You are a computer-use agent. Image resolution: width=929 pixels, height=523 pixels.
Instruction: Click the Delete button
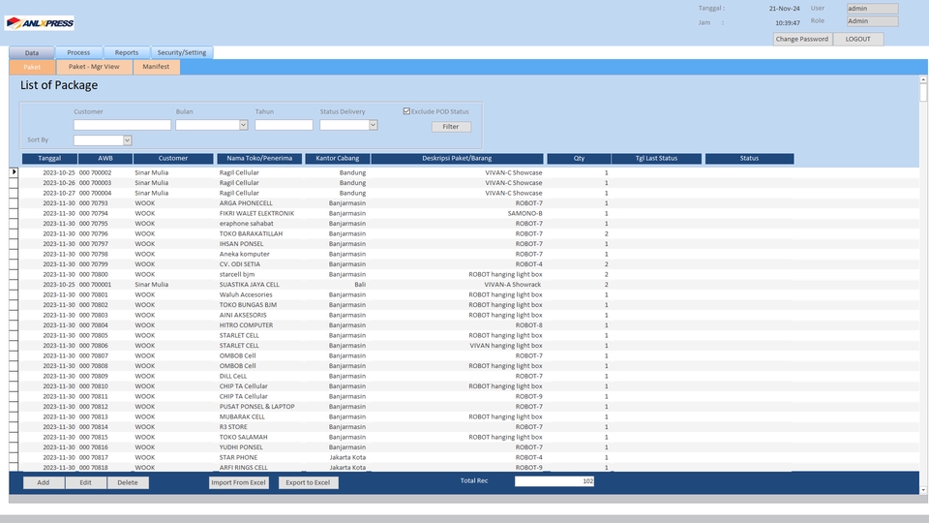[x=128, y=482]
